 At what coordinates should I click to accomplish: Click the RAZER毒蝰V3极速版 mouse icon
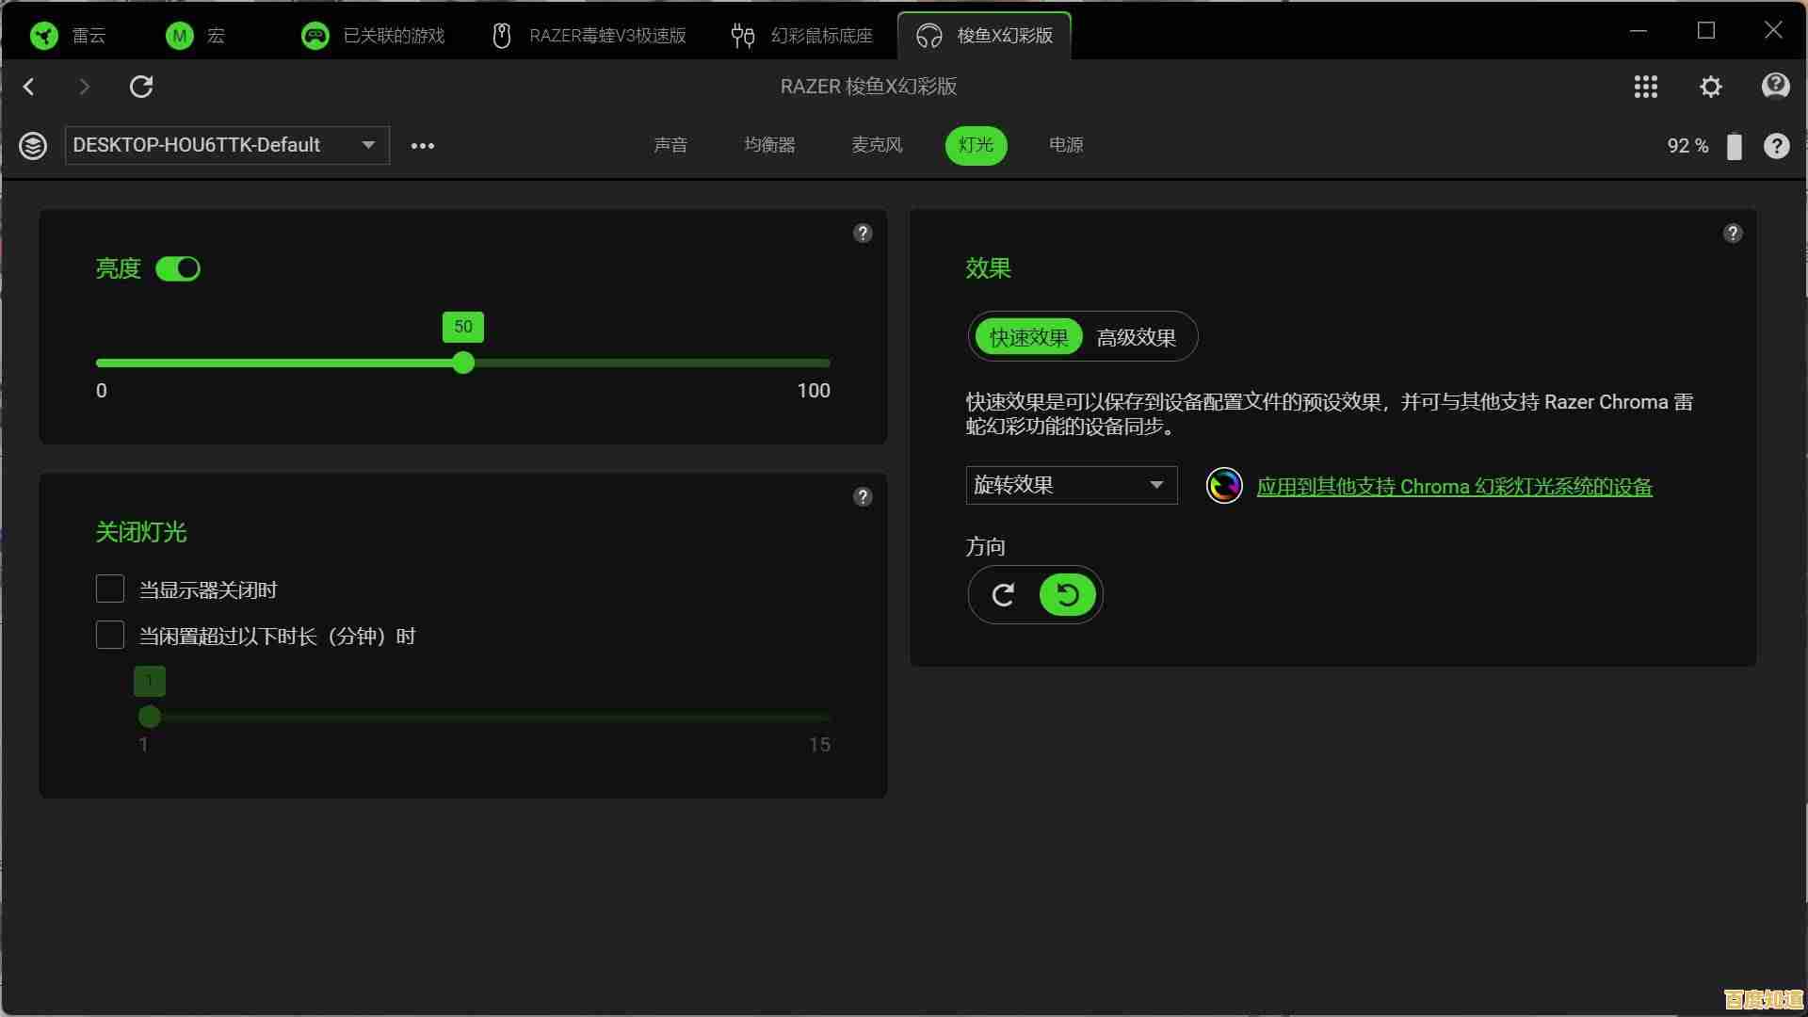500,36
